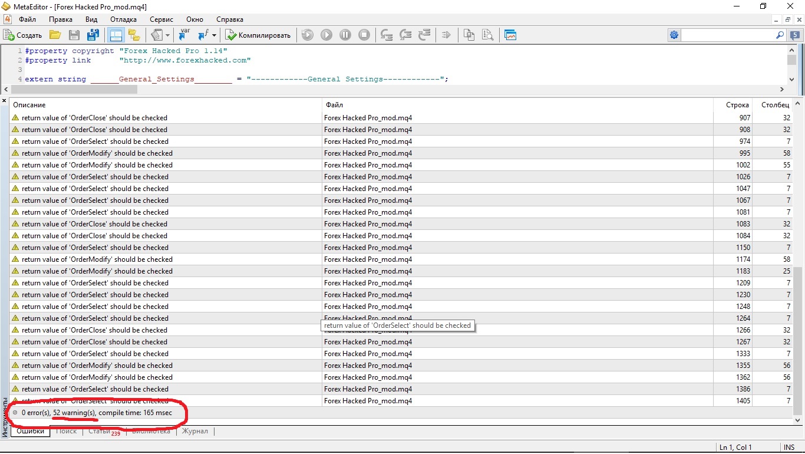Sort by the Строка column header
The height and width of the screenshot is (454, 805).
click(733, 105)
